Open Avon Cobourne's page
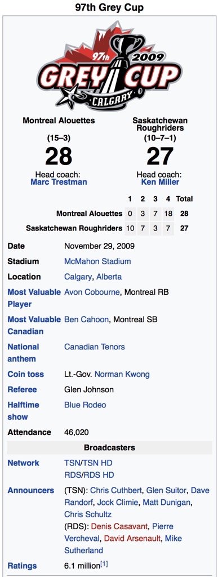The width and height of the screenshot is (218, 577). pyautogui.click(x=92, y=292)
